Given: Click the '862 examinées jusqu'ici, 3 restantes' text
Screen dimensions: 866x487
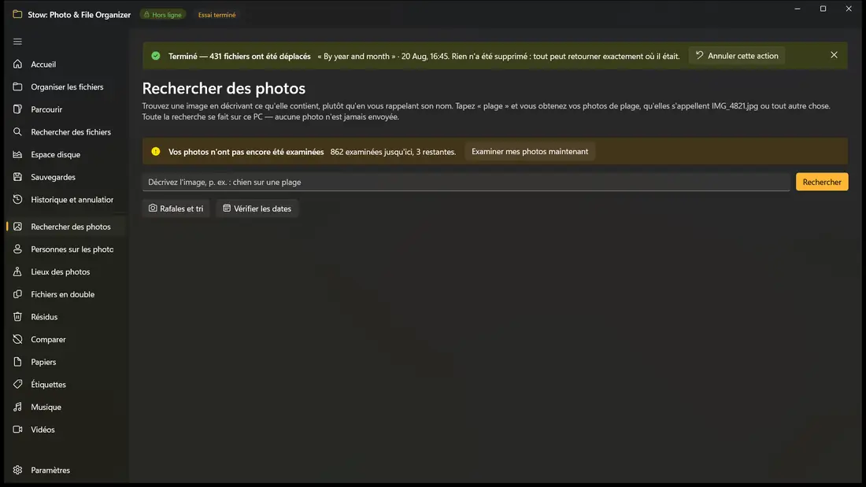Looking at the screenshot, I should [x=393, y=152].
